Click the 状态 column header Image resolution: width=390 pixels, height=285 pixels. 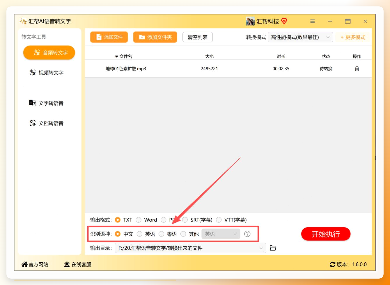(326, 56)
